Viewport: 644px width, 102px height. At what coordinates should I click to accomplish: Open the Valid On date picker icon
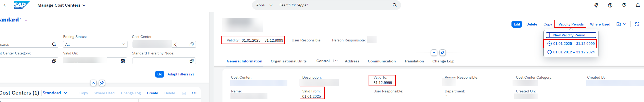tap(123, 61)
